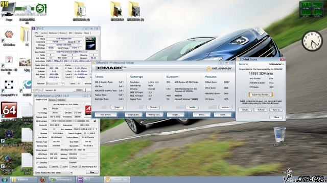Open the computer monitor desktop icon
Viewport: 327px width, 183px height.
click(8, 9)
